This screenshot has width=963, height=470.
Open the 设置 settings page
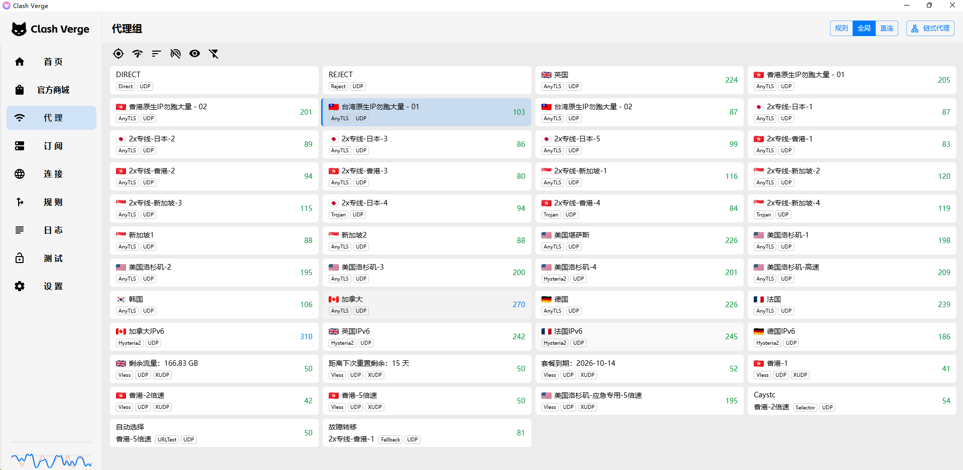coord(51,286)
